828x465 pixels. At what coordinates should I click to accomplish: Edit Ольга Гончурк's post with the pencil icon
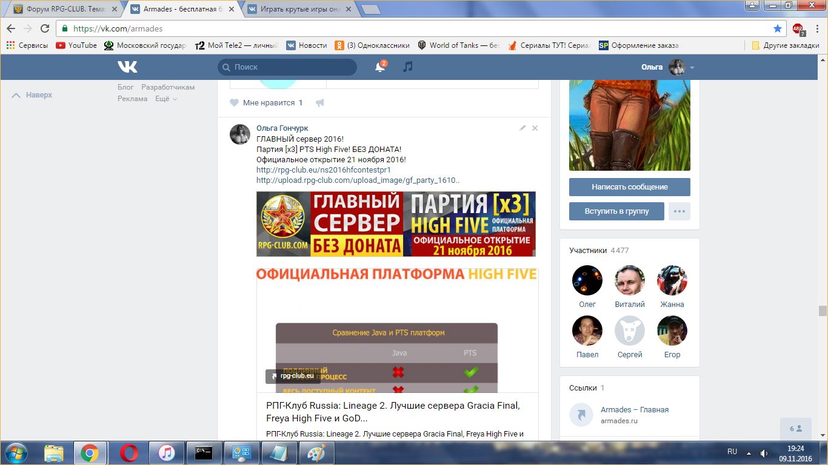pos(523,128)
